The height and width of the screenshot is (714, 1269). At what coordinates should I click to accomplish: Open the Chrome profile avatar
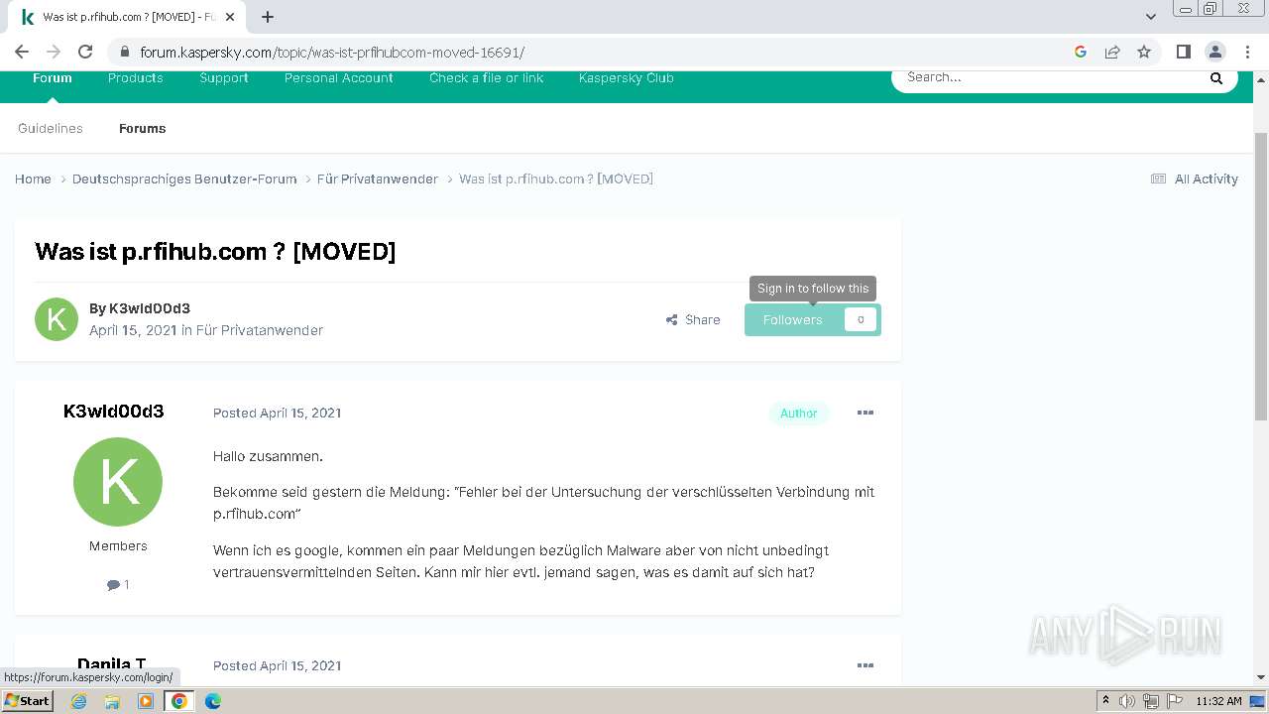pos(1214,52)
